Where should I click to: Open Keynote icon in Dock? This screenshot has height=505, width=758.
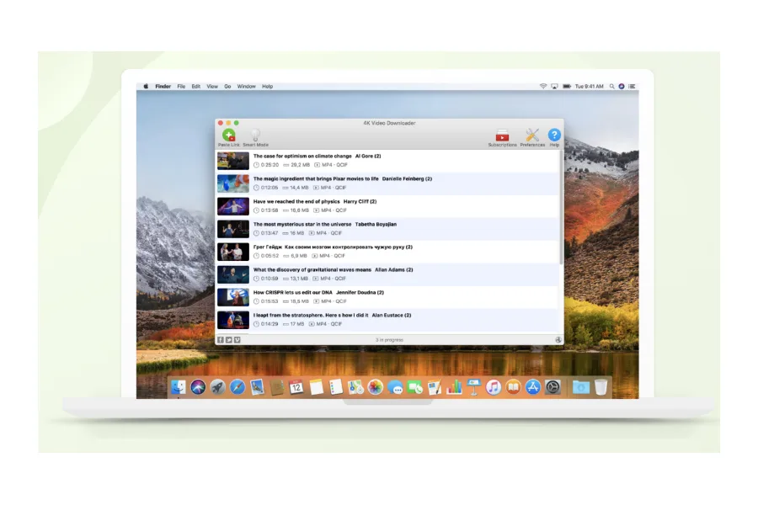(x=473, y=387)
